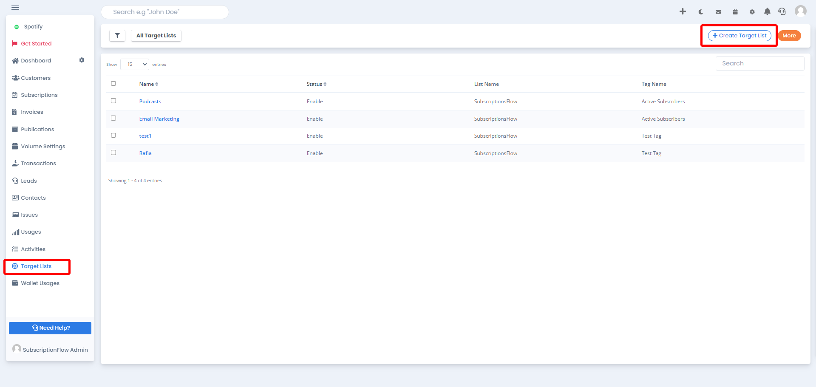The width and height of the screenshot is (816, 387).
Task: Check the test1 row checkbox
Action: [x=113, y=135]
